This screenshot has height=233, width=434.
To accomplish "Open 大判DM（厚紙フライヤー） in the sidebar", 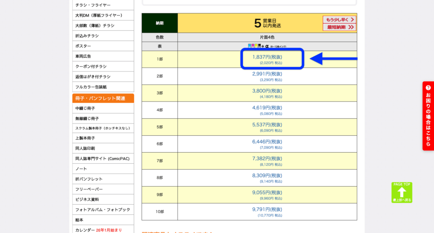I will [103, 15].
